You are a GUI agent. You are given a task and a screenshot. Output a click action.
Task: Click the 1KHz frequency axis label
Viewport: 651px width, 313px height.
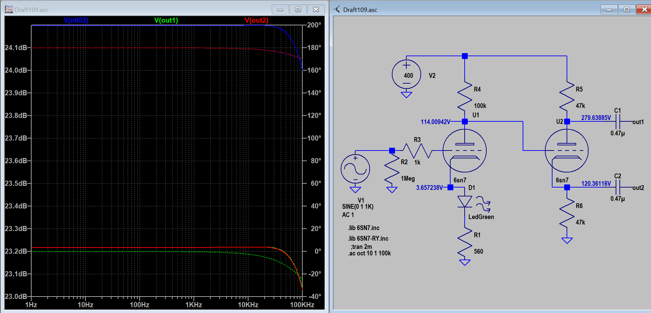[194, 305]
